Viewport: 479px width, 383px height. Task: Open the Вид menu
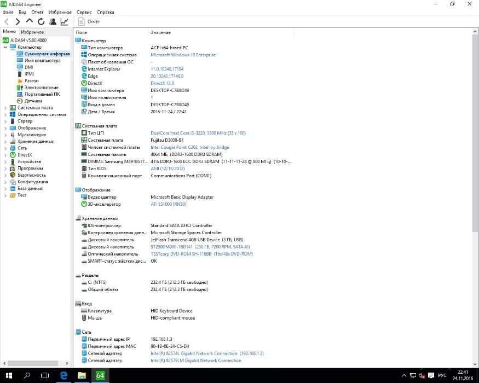pyautogui.click(x=22, y=12)
